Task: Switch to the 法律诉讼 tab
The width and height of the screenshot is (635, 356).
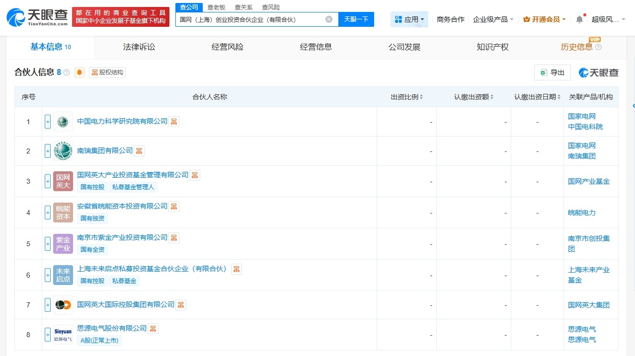Action: click(139, 47)
